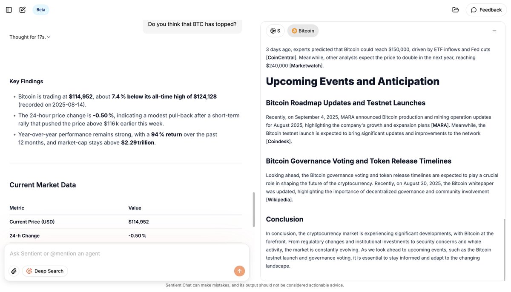This screenshot has height=292, width=511.
Task: Open the folder icon in the header
Action: point(456,10)
